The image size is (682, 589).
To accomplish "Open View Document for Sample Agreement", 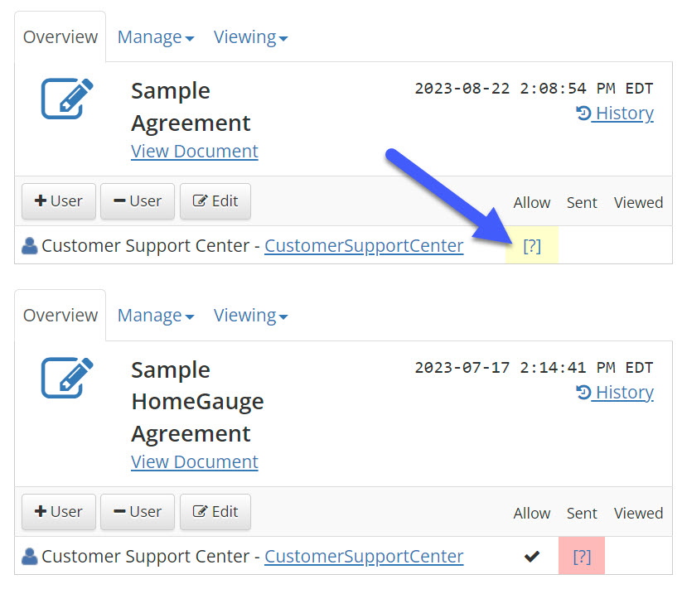I will coord(194,152).
